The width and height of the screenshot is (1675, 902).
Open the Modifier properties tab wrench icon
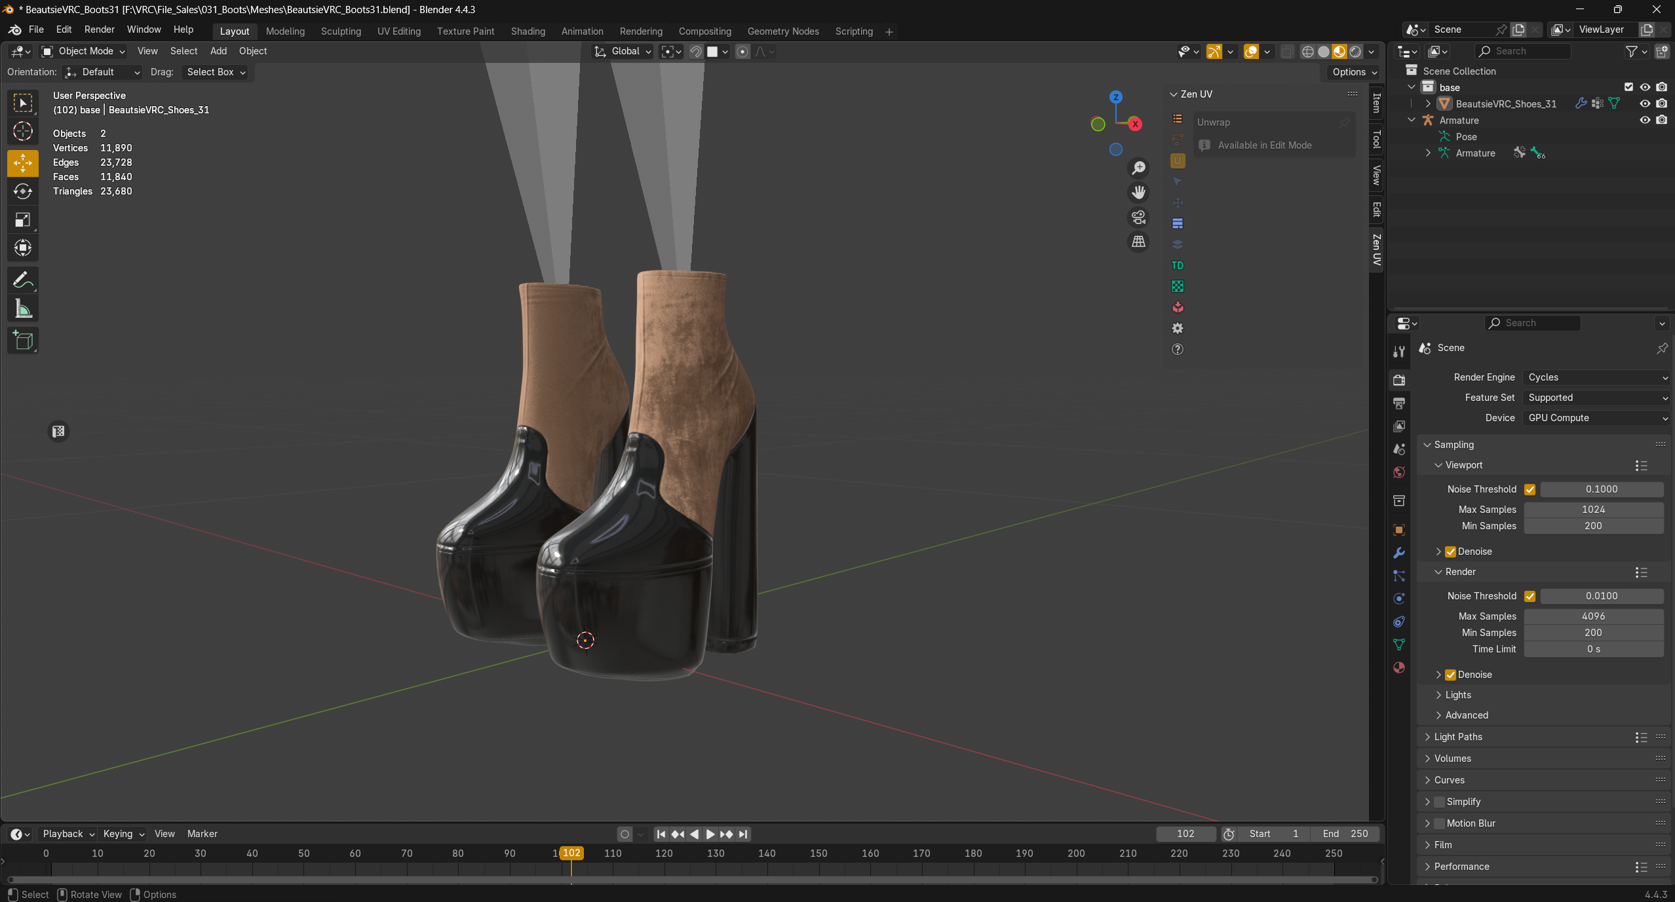pyautogui.click(x=1399, y=553)
